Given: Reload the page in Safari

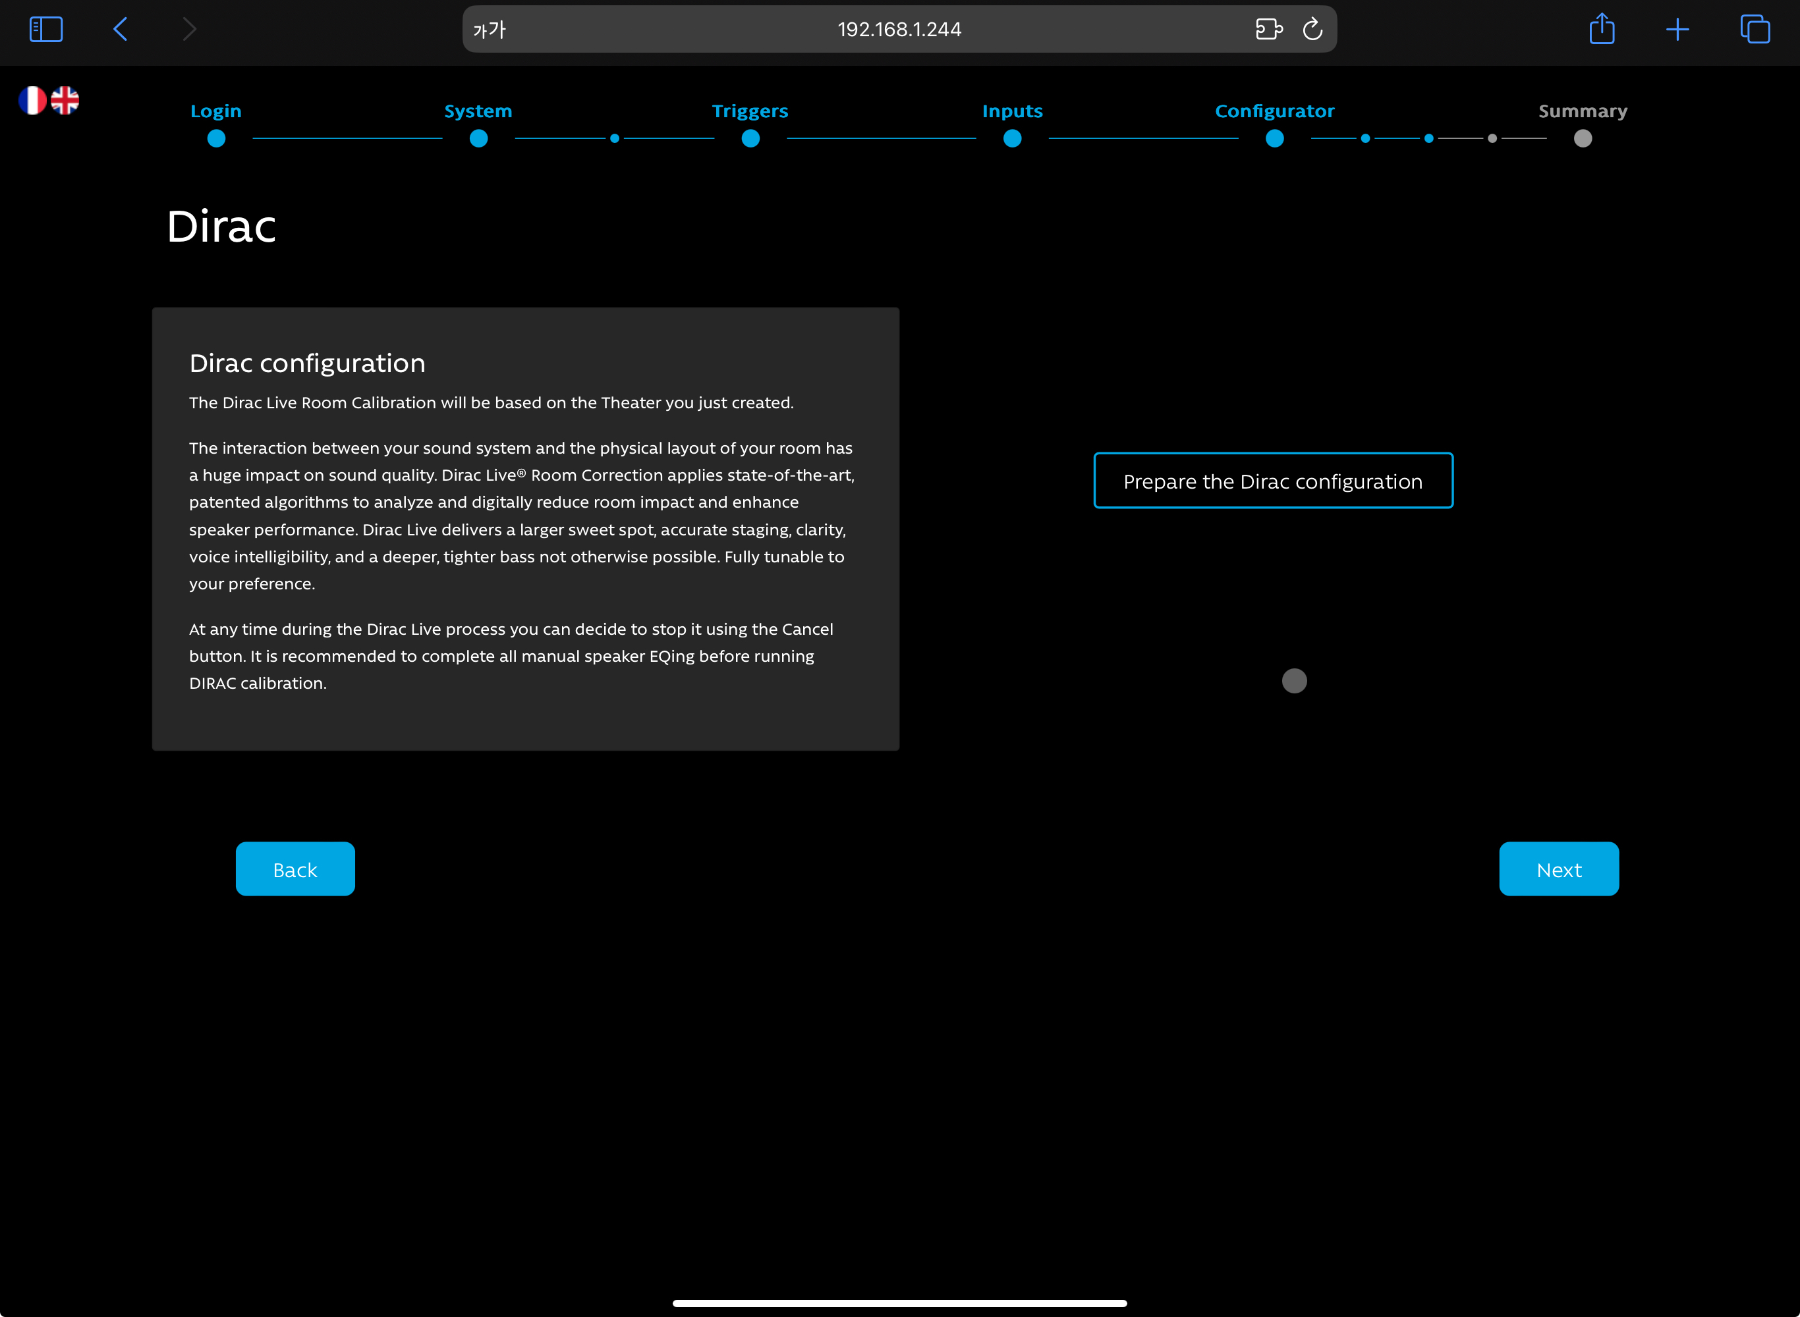Looking at the screenshot, I should coord(1312,30).
